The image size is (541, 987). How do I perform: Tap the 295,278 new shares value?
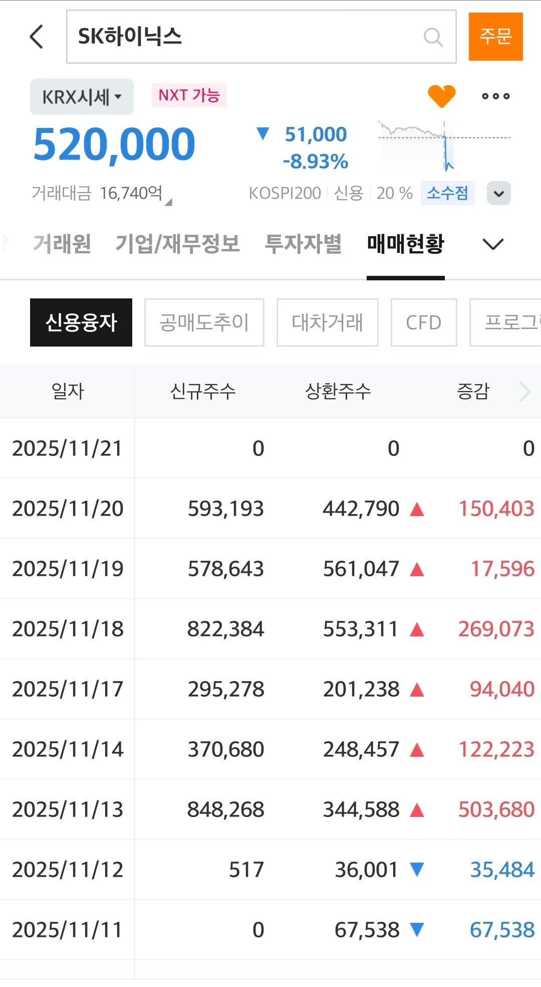[226, 689]
